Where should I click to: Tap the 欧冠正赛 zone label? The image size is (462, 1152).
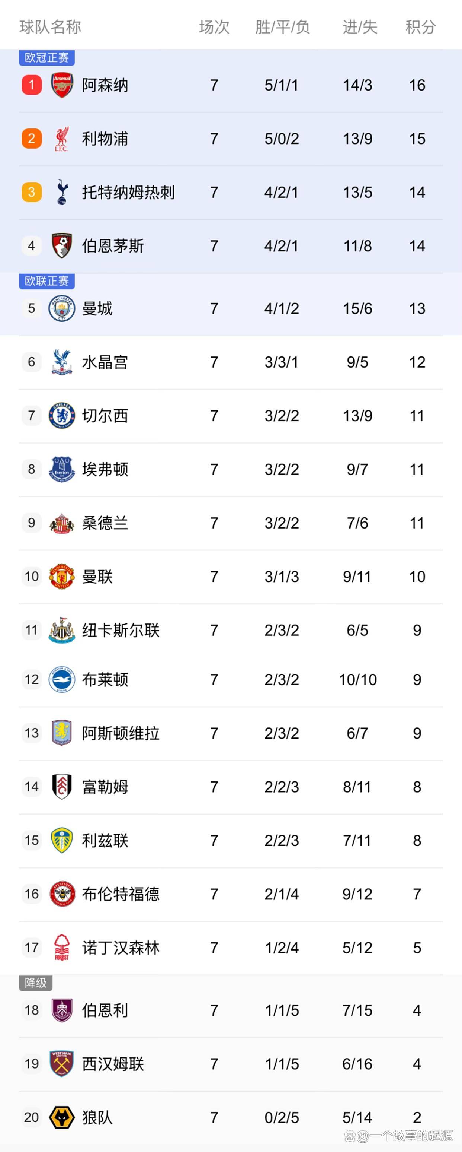(x=46, y=58)
